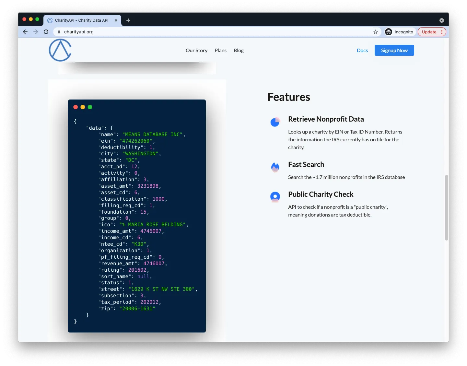Viewport: 467px width, 366px height.
Task: Click the bookmark star in the address bar
Action: click(375, 32)
